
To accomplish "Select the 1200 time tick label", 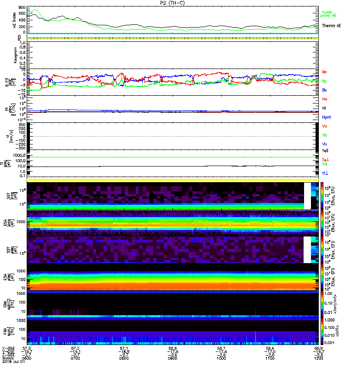I will (x=318, y=358).
